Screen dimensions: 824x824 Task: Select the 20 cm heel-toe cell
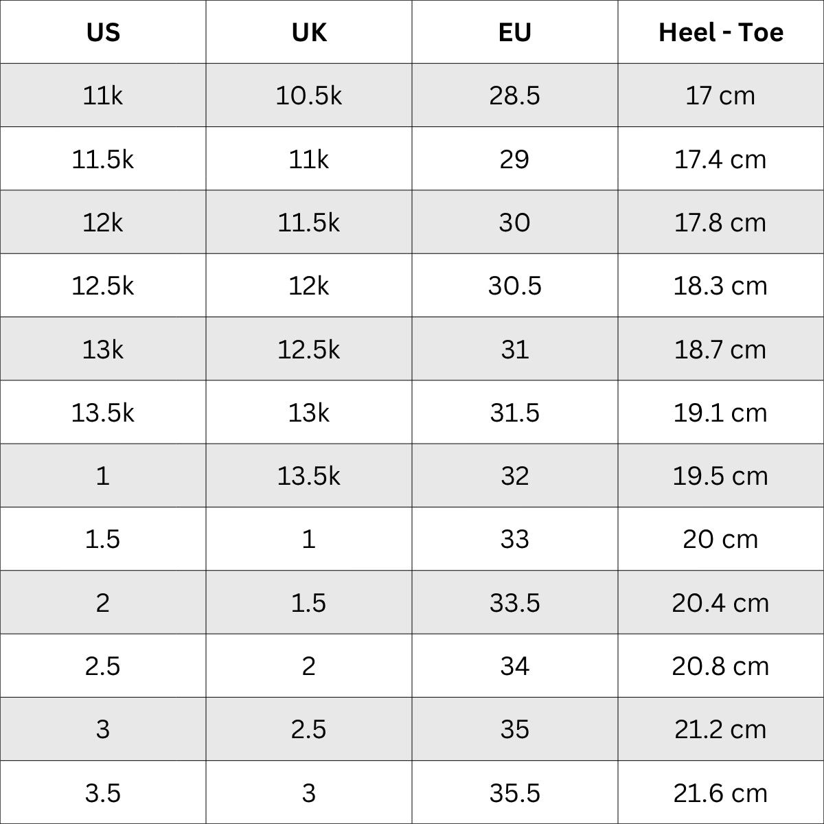click(721, 539)
